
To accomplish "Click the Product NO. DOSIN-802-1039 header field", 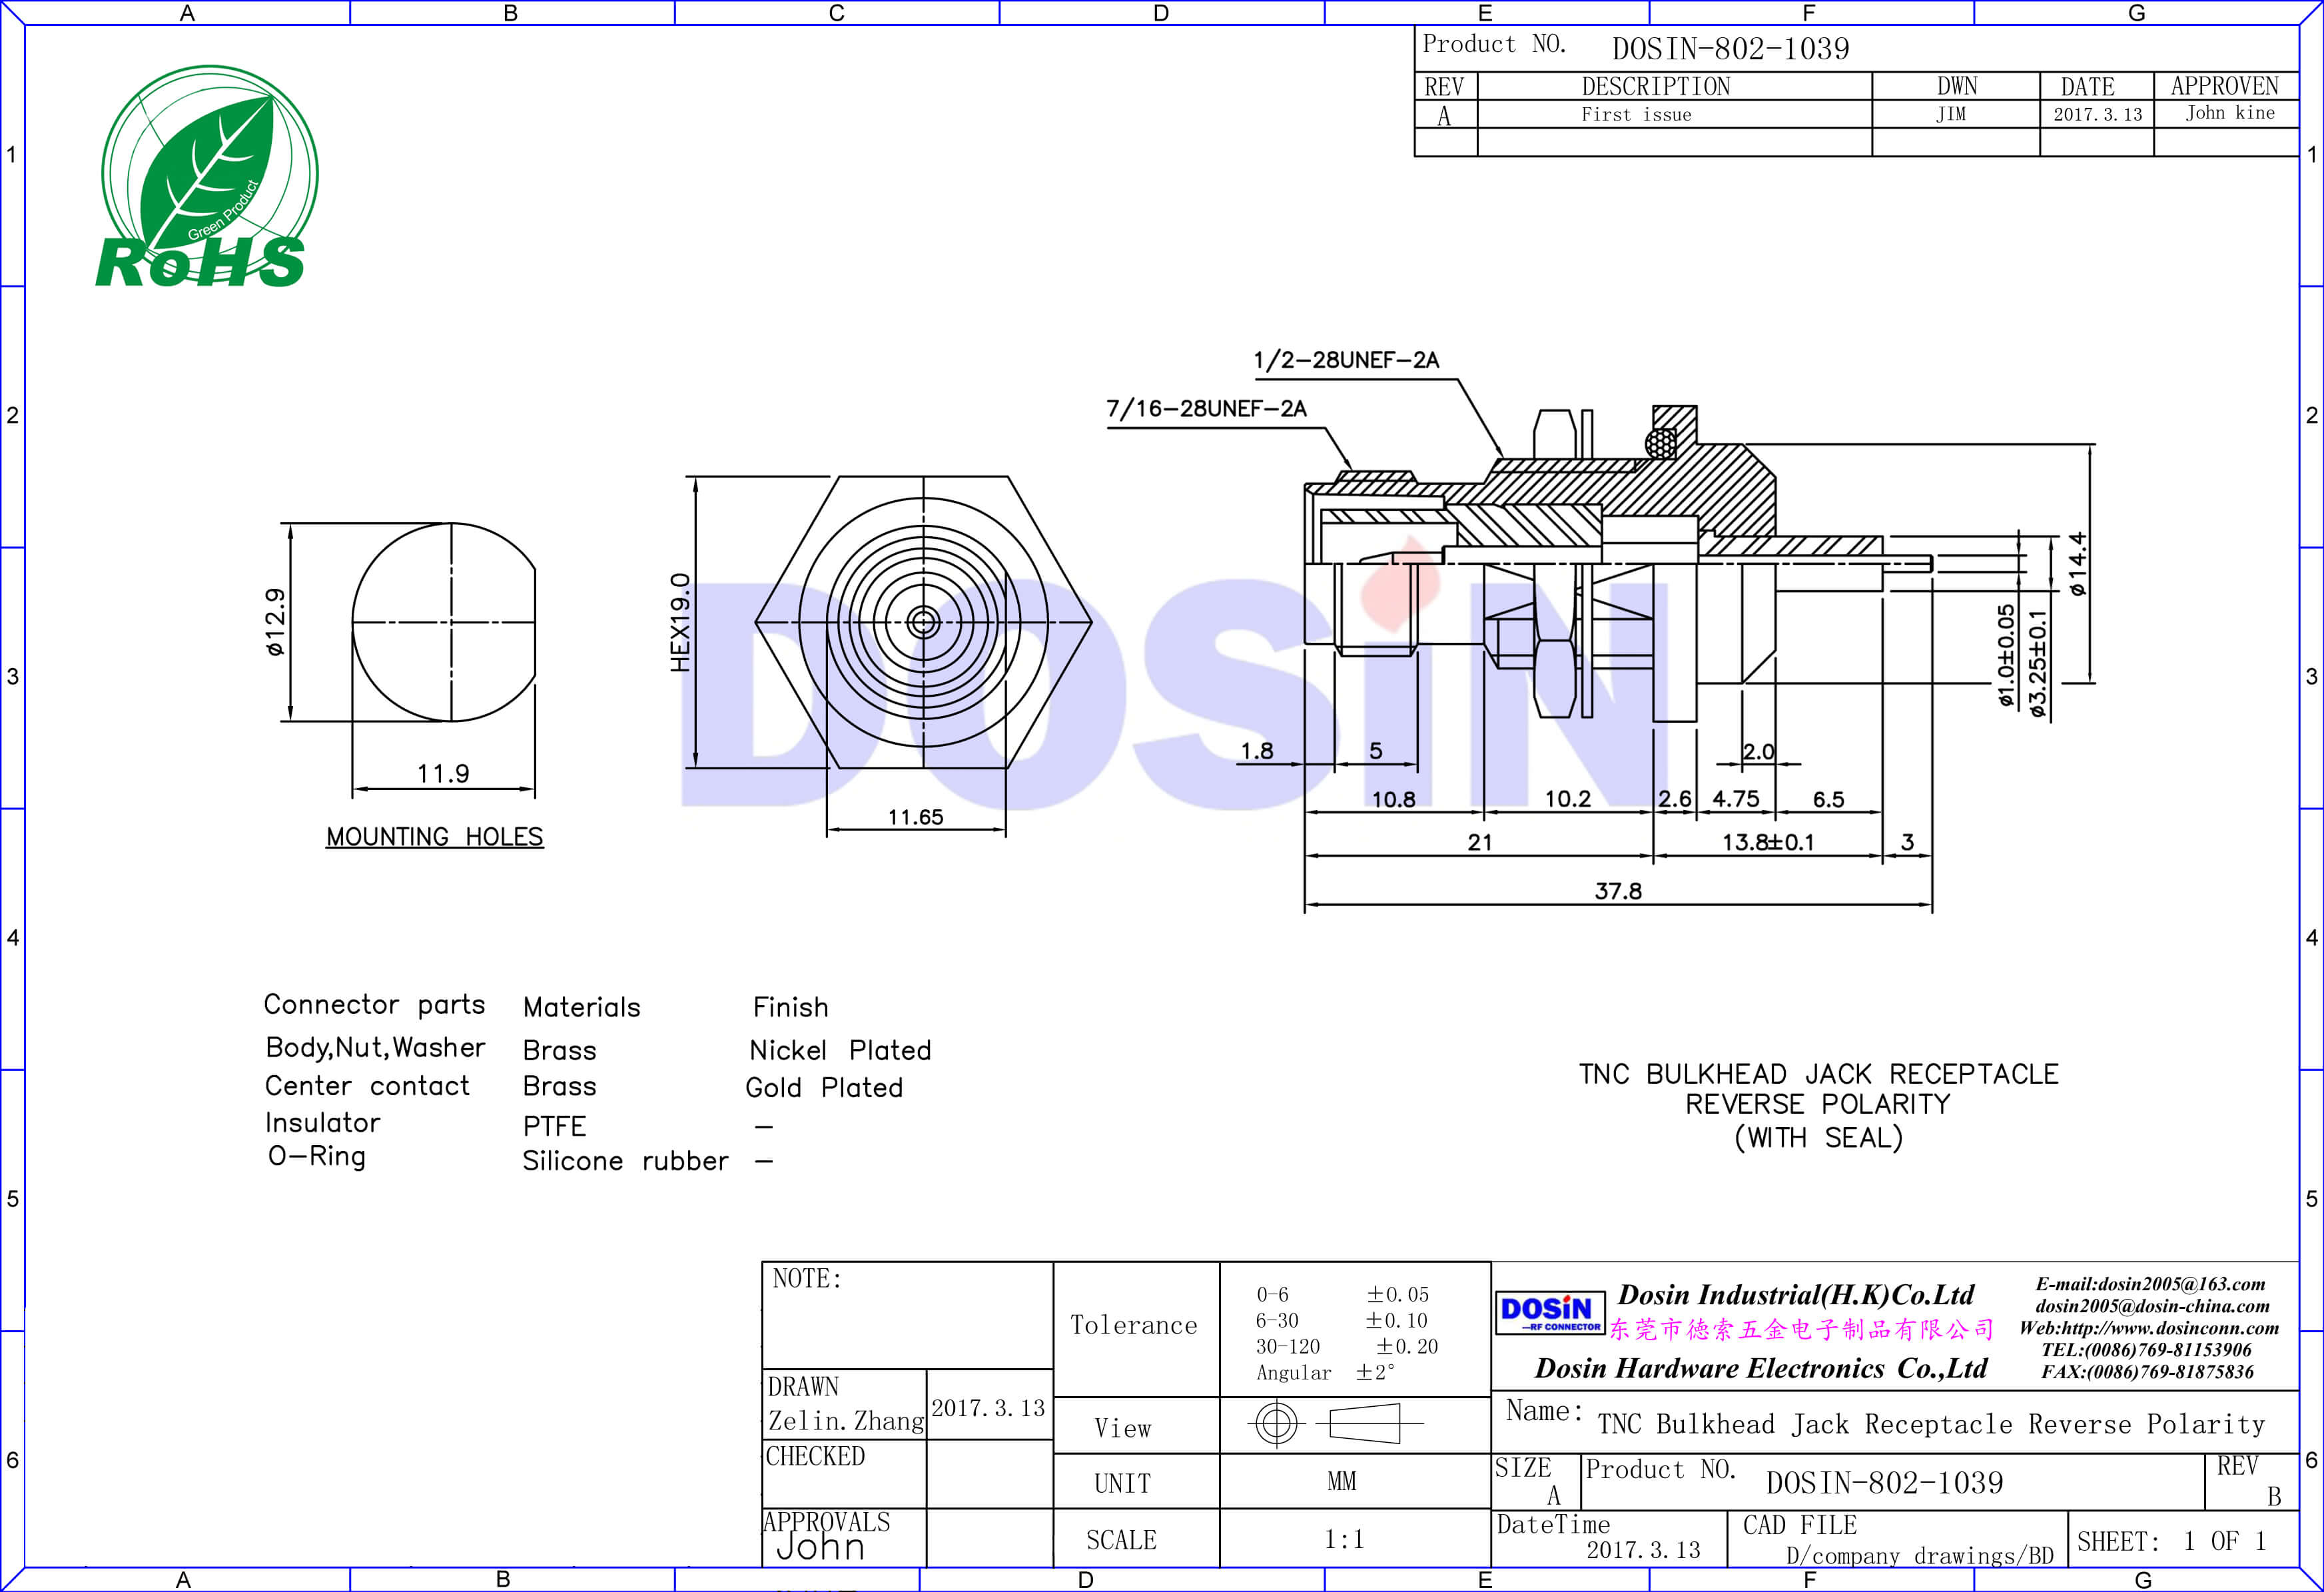I will 1730,48.
